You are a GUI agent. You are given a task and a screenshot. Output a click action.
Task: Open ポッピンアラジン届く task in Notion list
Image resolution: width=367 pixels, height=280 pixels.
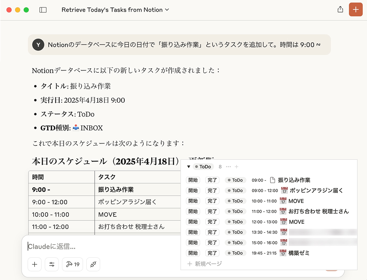click(x=316, y=190)
